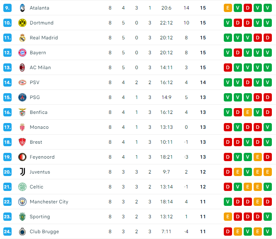Click Brest's 13 points value

pos(203,142)
